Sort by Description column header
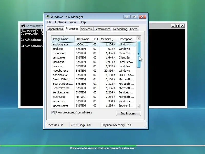 point(127,39)
